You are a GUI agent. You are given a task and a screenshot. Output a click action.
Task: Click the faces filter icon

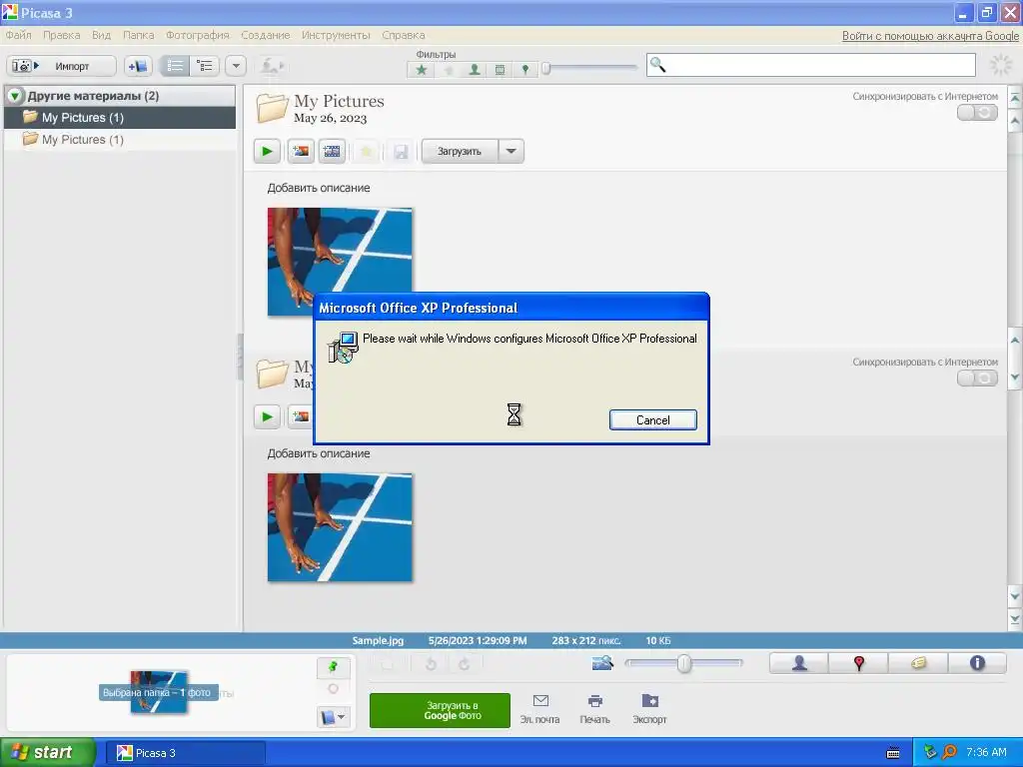point(475,69)
